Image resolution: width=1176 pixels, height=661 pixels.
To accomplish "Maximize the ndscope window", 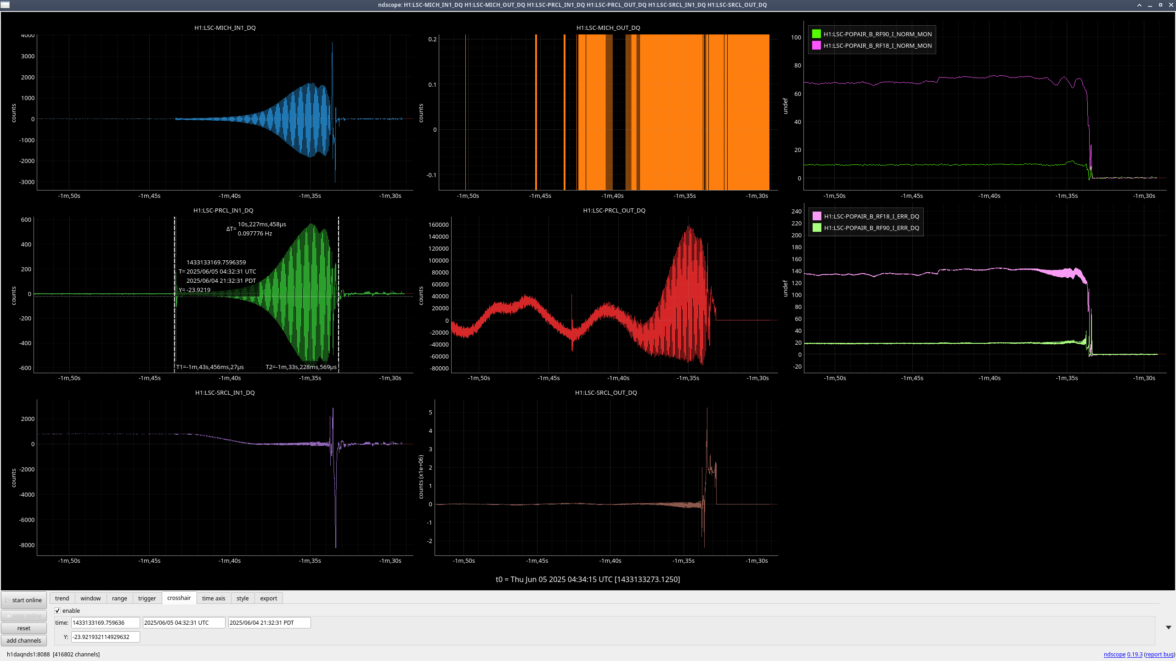I will (x=1160, y=5).
